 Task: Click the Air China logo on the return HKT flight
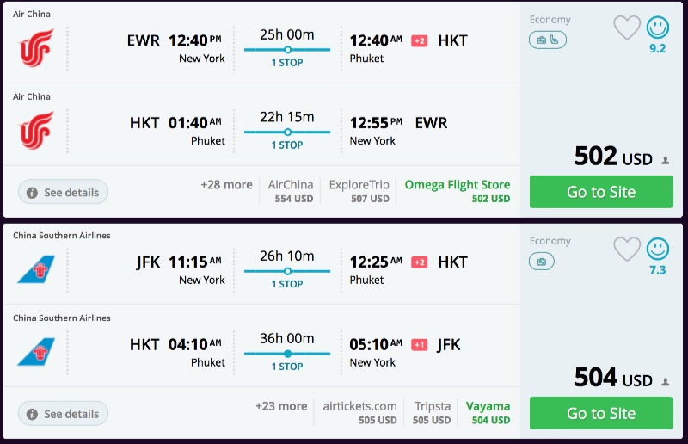37,131
